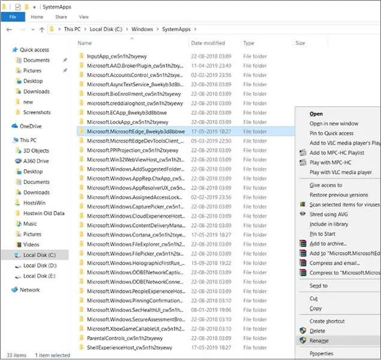Screen dimensions: 381x360
Task: Click the Back navigation arrow
Action: point(9,29)
